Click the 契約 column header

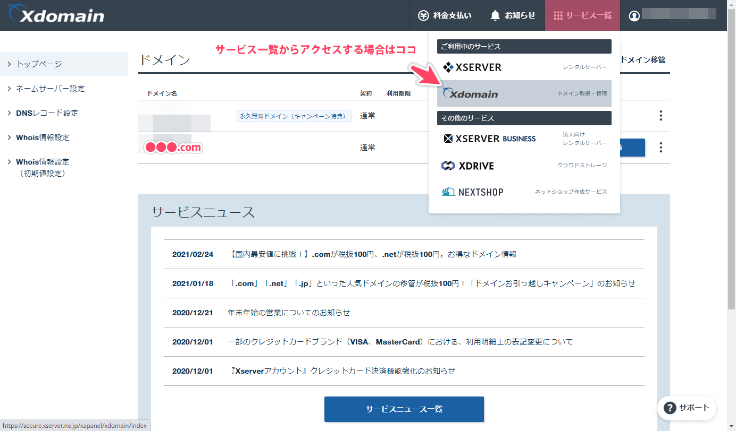(366, 93)
